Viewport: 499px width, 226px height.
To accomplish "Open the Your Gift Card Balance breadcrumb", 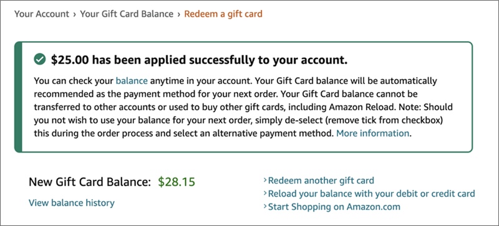I will point(127,14).
